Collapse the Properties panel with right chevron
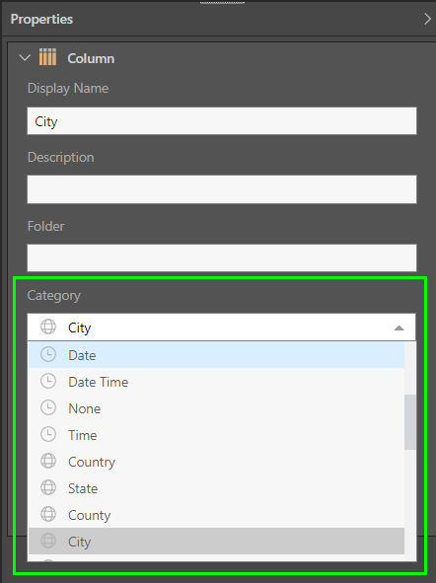436x583 pixels. point(427,19)
